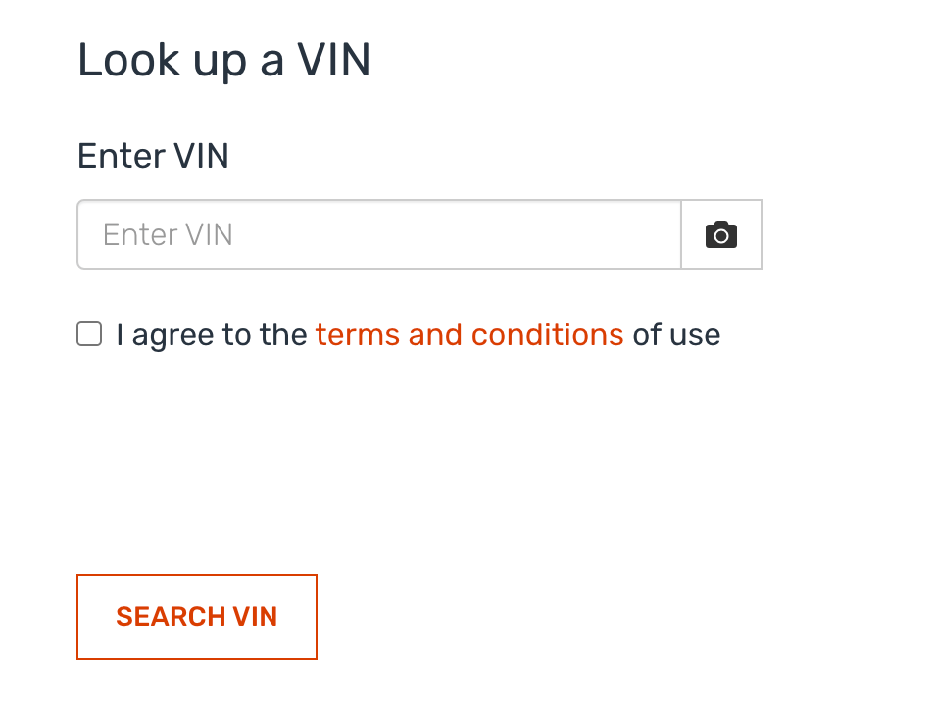
Task: Click the "of use" label text
Action: pos(676,334)
